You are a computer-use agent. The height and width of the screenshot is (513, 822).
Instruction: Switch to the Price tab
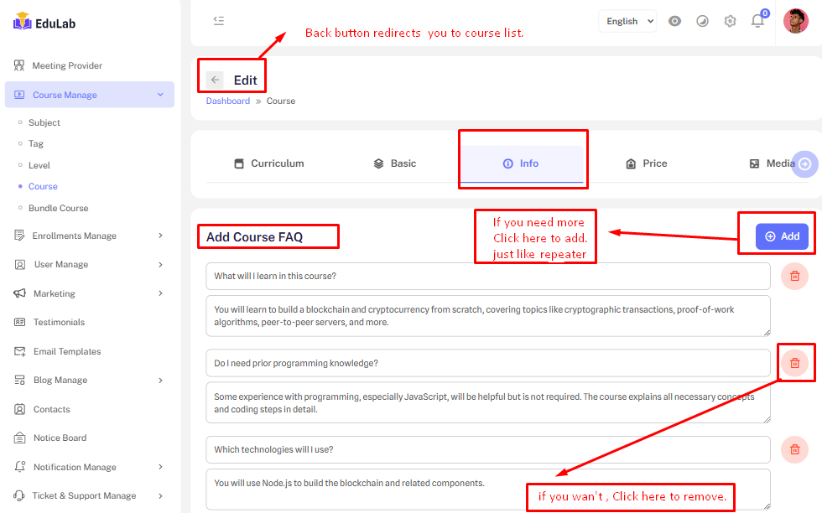coord(646,163)
